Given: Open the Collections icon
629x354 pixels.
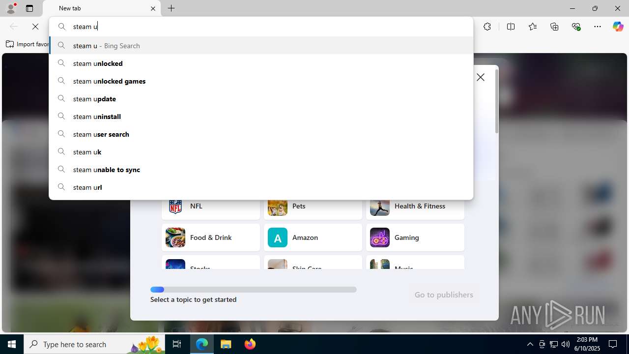Looking at the screenshot, I should [554, 27].
